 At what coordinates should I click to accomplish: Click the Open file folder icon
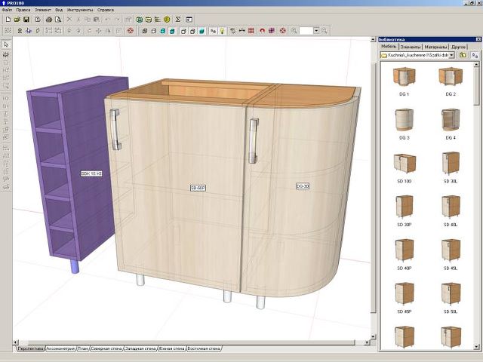[17, 18]
